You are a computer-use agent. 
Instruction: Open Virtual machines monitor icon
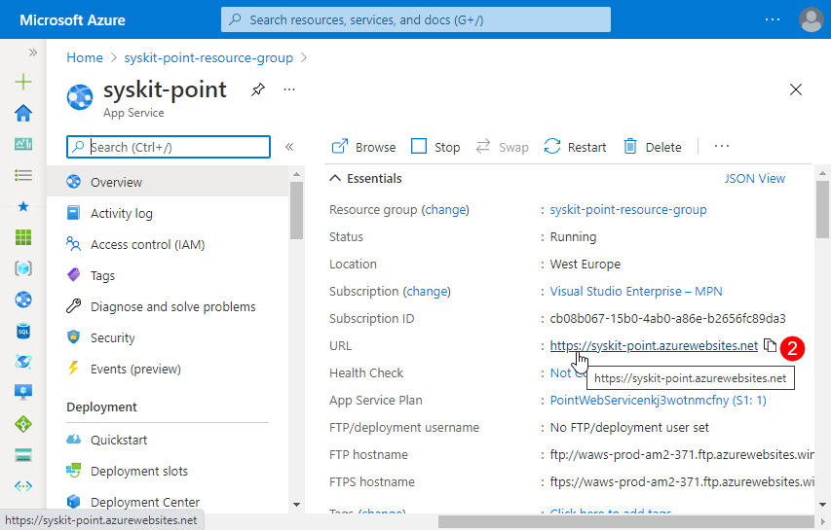pos(23,393)
